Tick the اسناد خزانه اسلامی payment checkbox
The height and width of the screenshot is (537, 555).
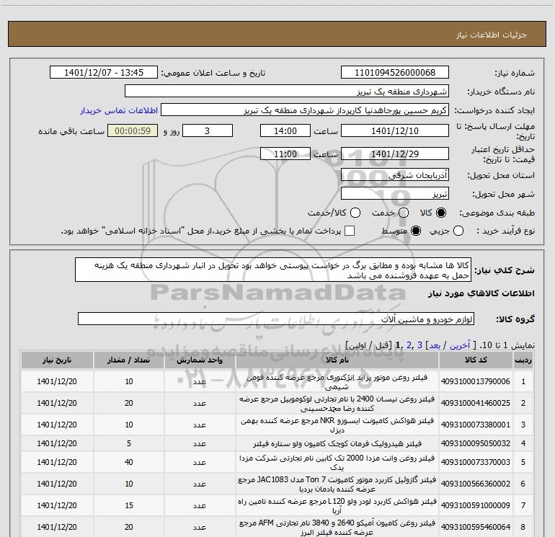(350, 231)
